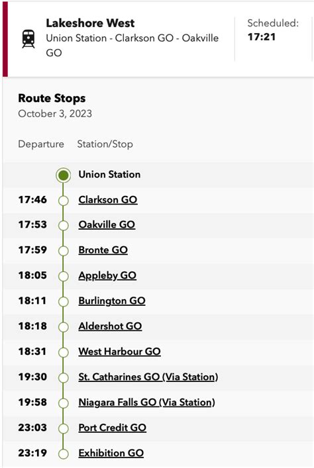Screen dimensions: 314x468
Task: Open the Oakville GO station link
Action: coord(107,225)
